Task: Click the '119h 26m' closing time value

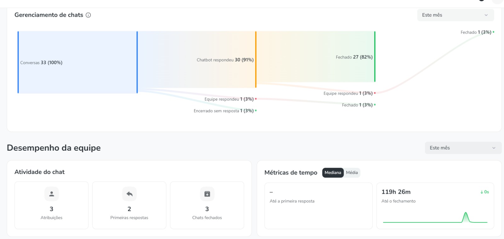Action: [x=396, y=192]
